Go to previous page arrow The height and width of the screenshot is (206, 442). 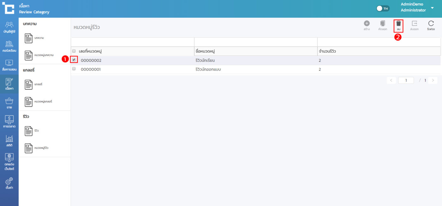[391, 80]
